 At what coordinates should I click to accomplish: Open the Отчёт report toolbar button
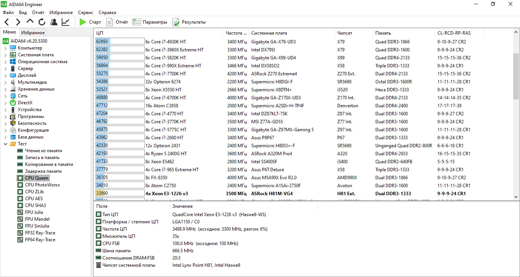click(117, 22)
